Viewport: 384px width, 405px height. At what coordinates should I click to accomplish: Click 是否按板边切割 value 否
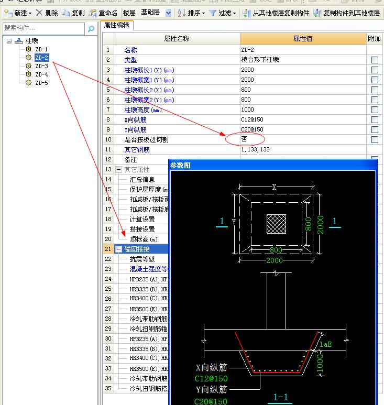pos(303,139)
